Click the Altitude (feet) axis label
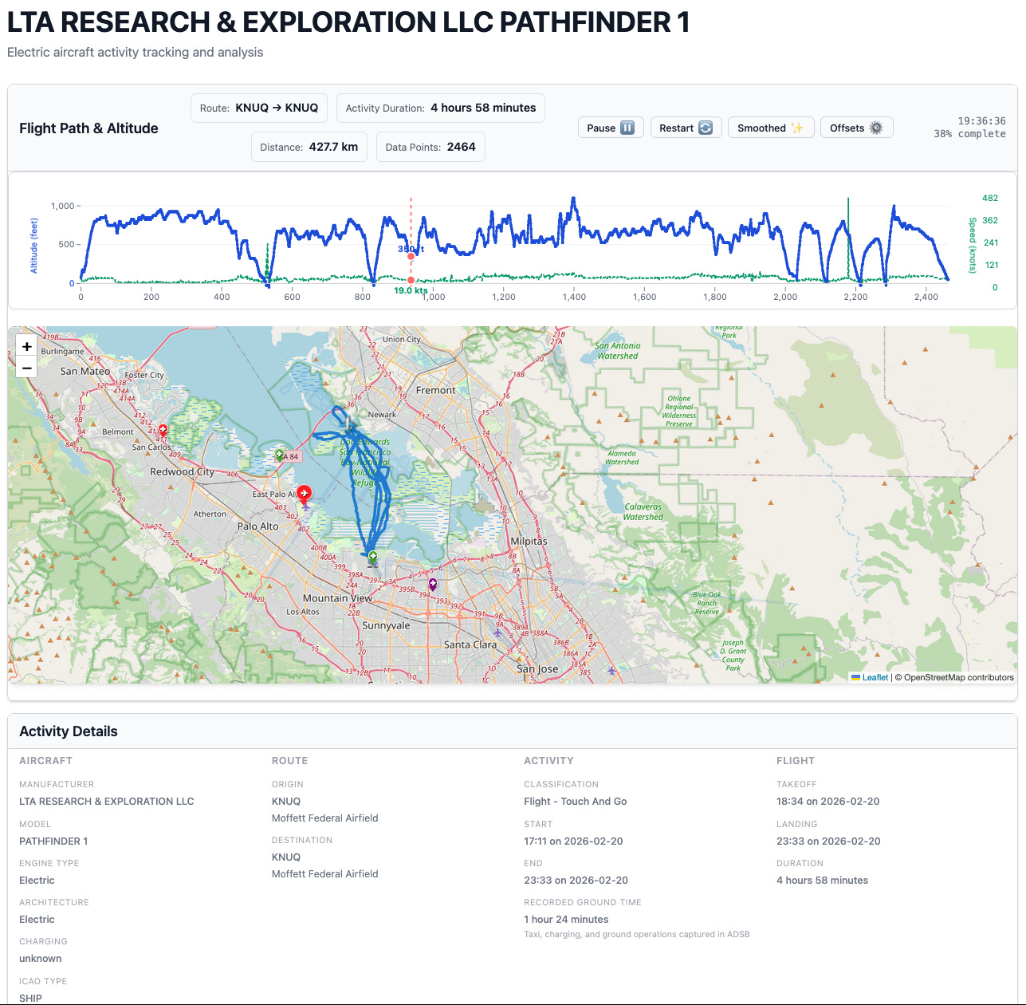The width and height of the screenshot is (1026, 1005). pos(34,246)
